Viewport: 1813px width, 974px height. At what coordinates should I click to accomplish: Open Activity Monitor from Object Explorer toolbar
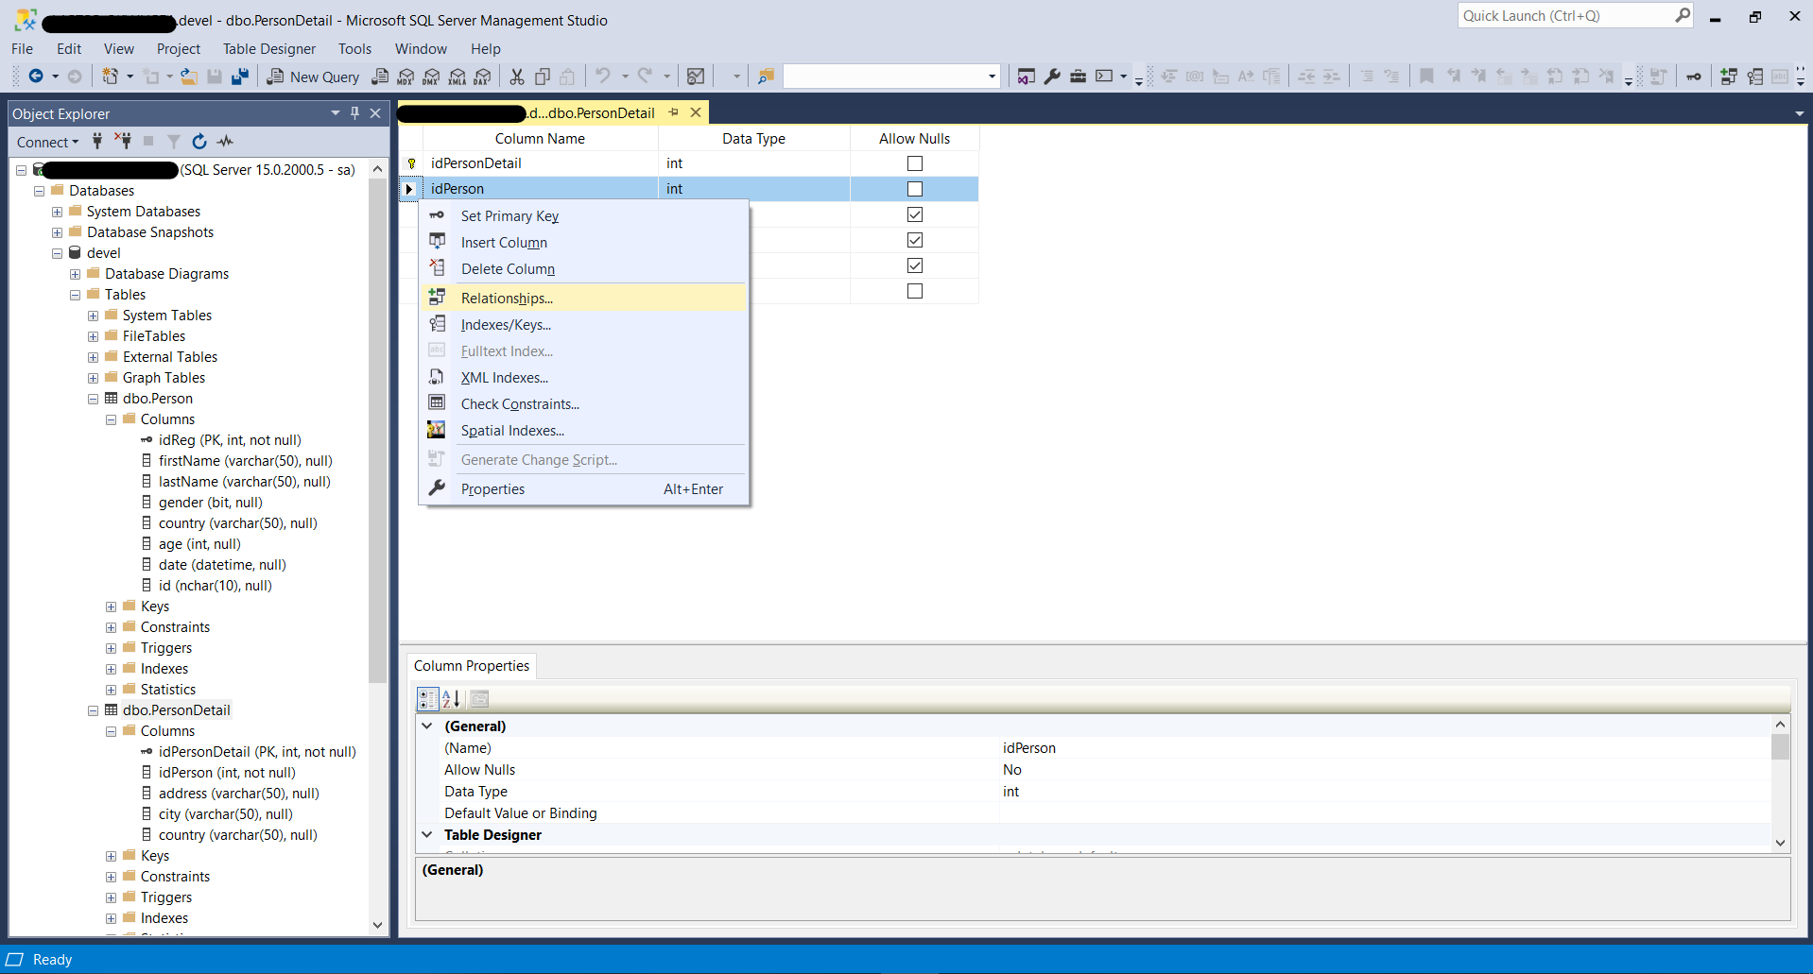(225, 142)
